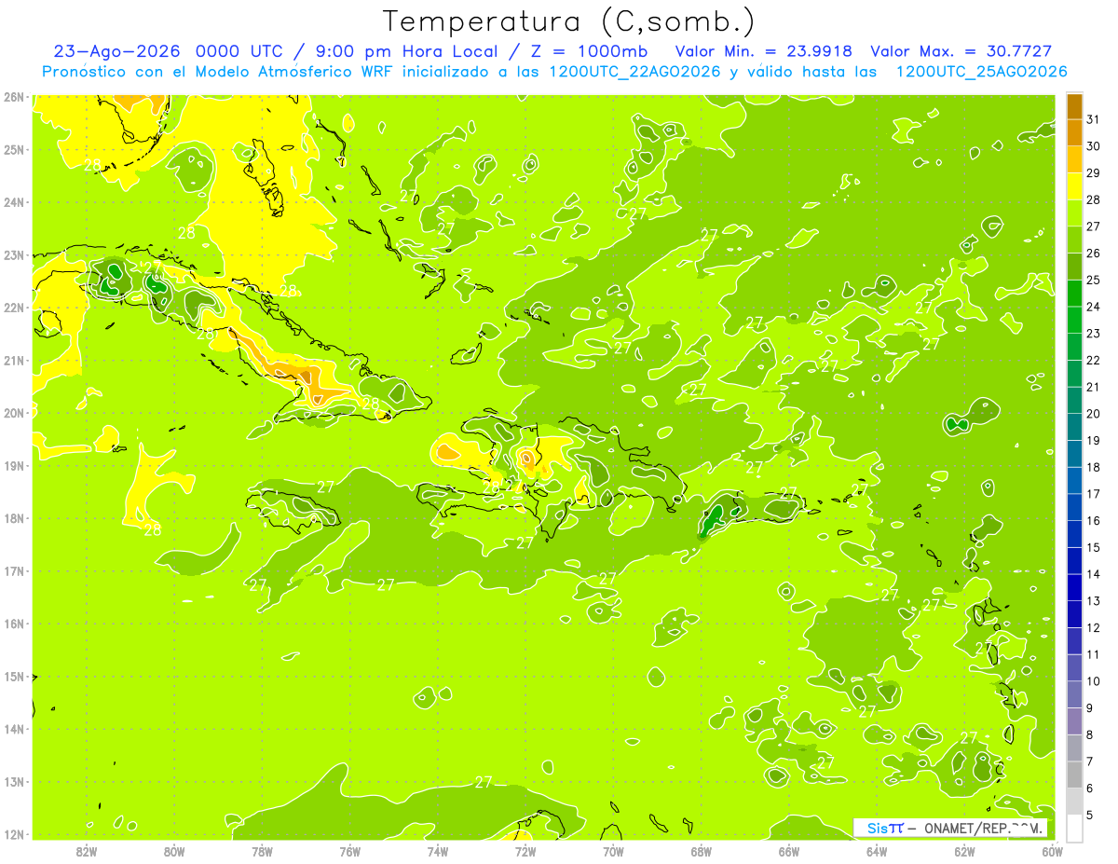This screenshot has height=864, width=1118.
Task: Click the color scale label "31"
Action: click(1094, 119)
